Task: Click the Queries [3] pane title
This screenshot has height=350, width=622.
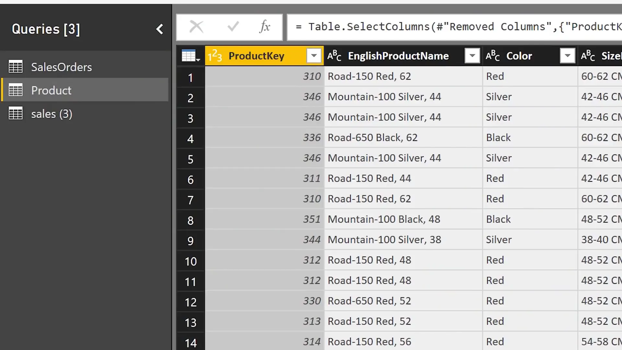Action: (46, 29)
